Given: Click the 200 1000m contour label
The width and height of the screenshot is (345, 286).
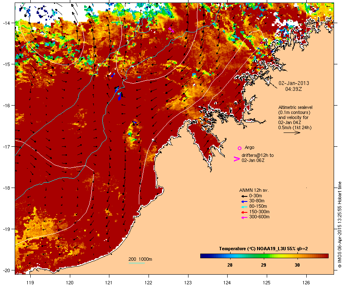Looking at the screenshot, I should (x=140, y=259).
